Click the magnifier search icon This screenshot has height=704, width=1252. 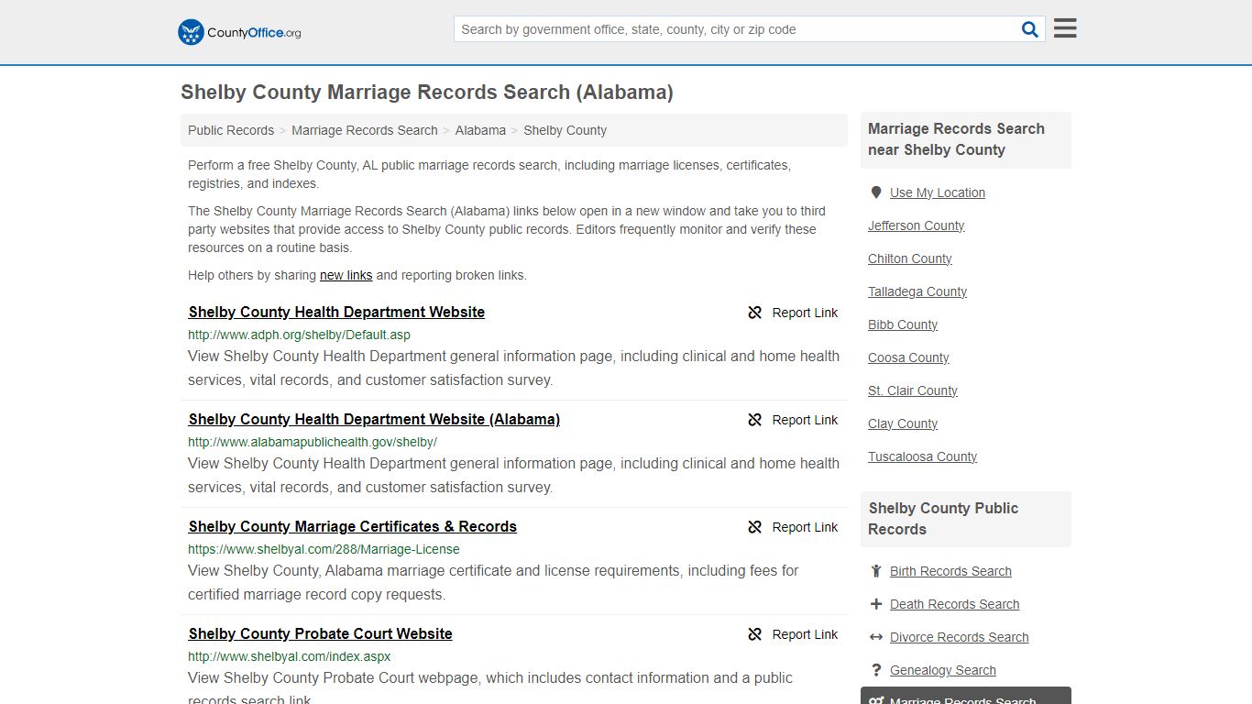tap(1030, 29)
